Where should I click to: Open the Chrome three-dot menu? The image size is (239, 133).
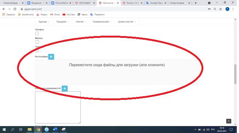(x=233, y=9)
